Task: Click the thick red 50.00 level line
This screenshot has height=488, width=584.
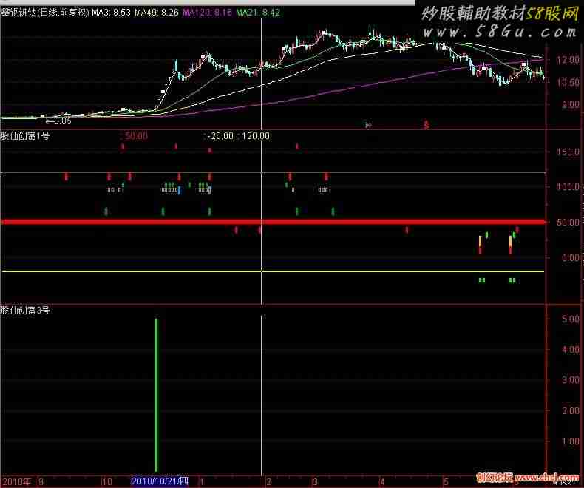Action: click(x=273, y=222)
